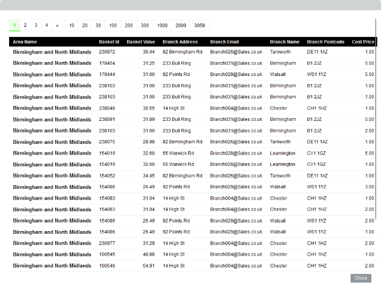Select the row with Basket Id 230972
Screen dimensions: 381x283
[107, 52]
